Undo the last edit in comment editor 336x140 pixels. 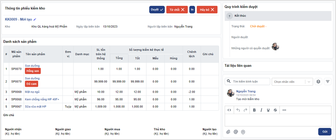tap(238, 110)
